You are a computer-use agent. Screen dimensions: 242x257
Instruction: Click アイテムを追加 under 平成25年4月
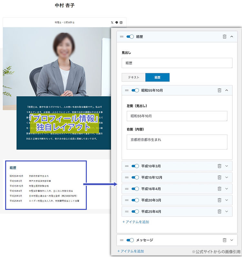coord(136,222)
